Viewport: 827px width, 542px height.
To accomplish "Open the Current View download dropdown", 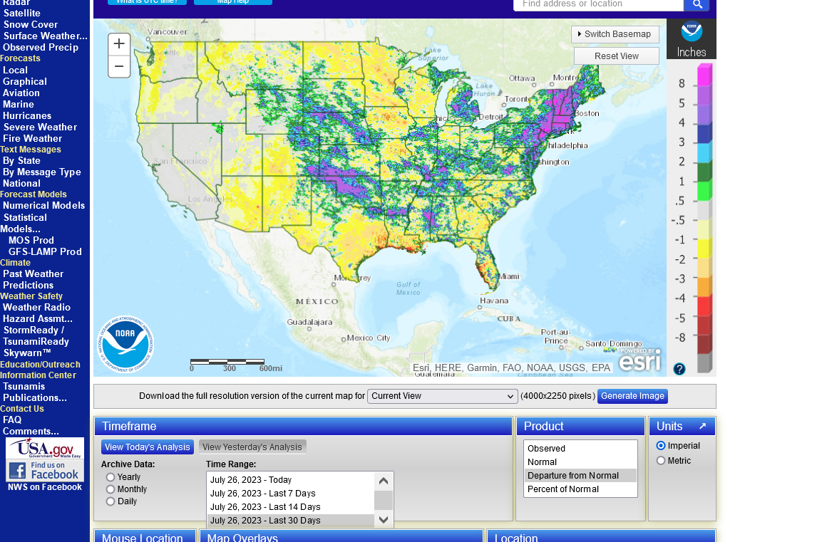I will tap(442, 396).
